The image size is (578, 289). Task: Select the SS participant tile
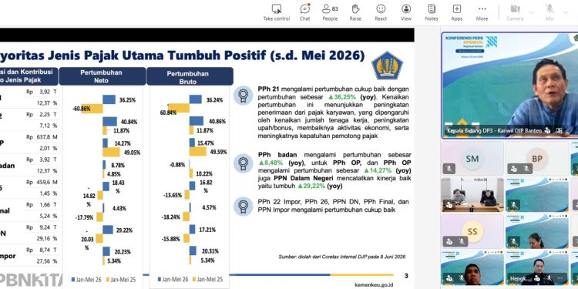pyautogui.click(x=472, y=231)
